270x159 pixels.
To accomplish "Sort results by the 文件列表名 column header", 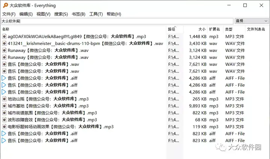I will coord(256,29).
